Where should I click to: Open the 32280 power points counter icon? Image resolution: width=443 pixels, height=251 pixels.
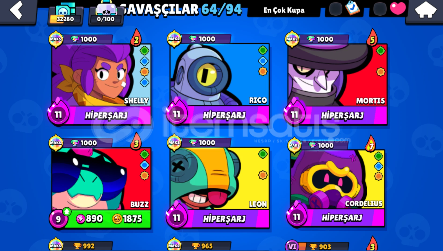(65, 13)
